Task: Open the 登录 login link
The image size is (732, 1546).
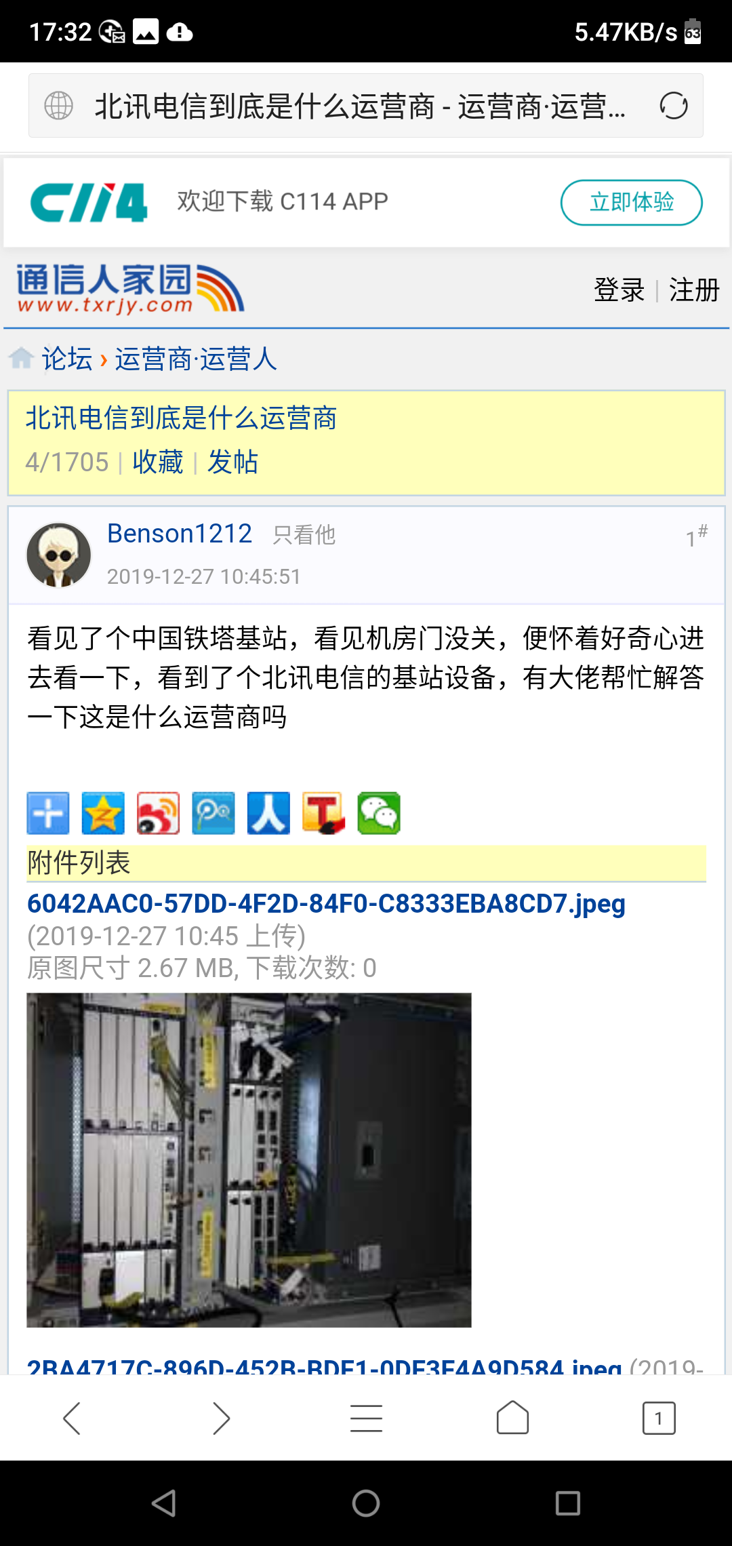Action: [619, 290]
